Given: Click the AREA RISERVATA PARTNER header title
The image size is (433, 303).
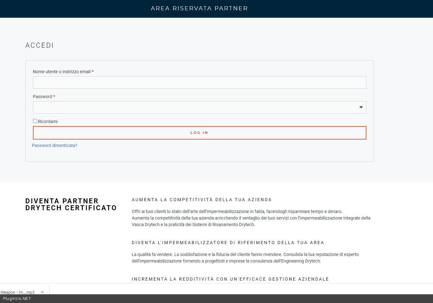Looking at the screenshot, I should [x=199, y=8].
